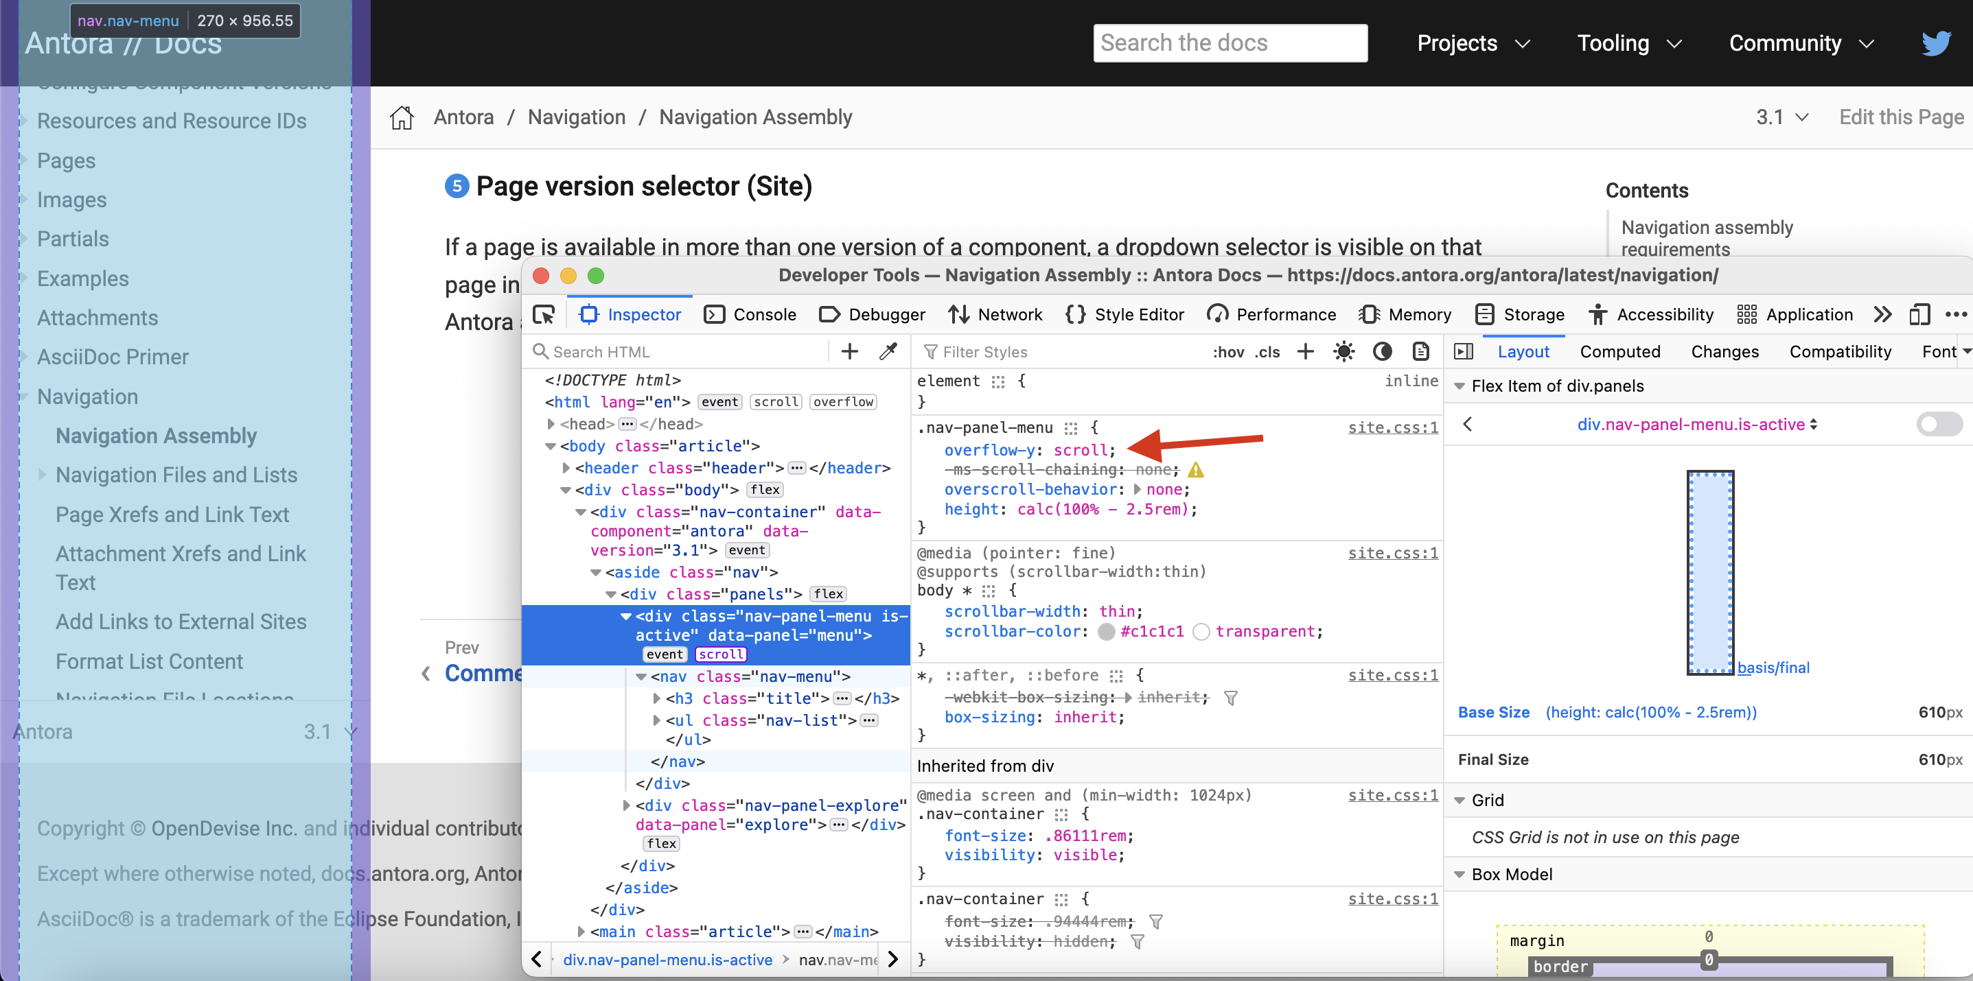
Task: Select the Computed sidebar tab
Action: pyautogui.click(x=1620, y=352)
